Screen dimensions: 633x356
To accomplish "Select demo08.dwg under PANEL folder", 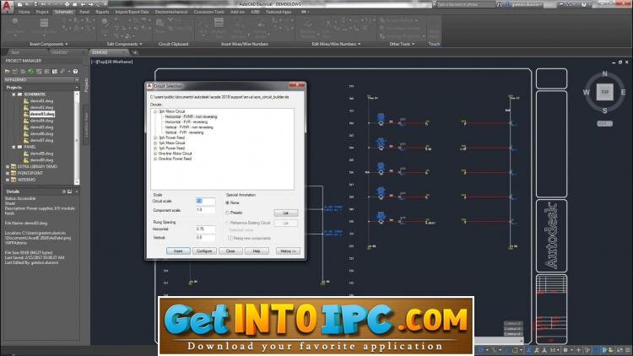I will [x=41, y=154].
